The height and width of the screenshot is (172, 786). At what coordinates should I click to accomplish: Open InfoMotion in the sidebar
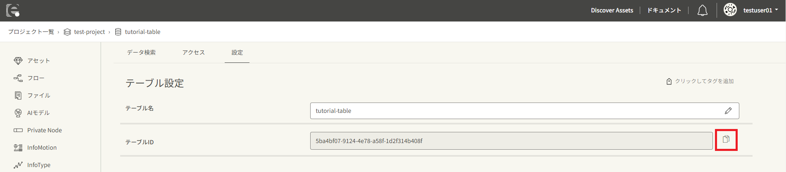[x=42, y=148]
